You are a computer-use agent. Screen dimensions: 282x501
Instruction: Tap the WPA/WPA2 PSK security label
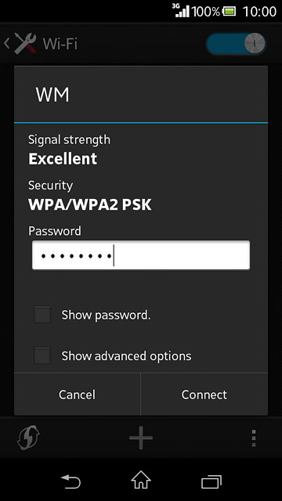coord(90,205)
